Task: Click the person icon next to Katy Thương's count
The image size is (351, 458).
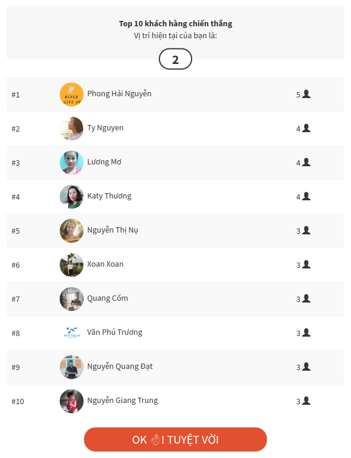Action: point(306,196)
